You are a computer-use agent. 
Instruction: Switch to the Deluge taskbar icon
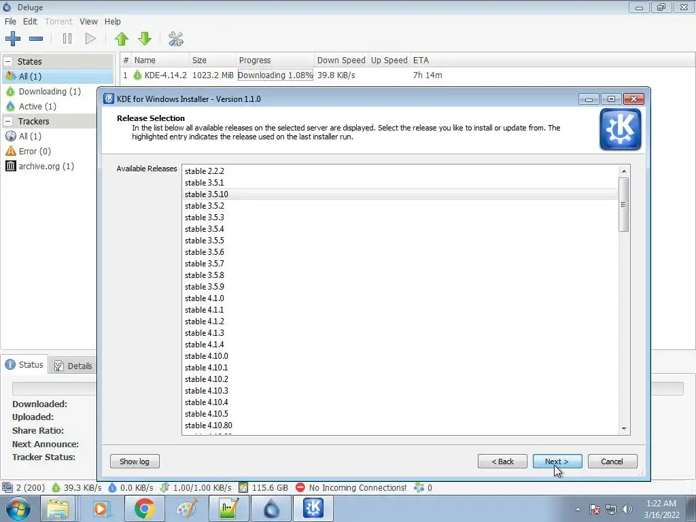tap(271, 508)
